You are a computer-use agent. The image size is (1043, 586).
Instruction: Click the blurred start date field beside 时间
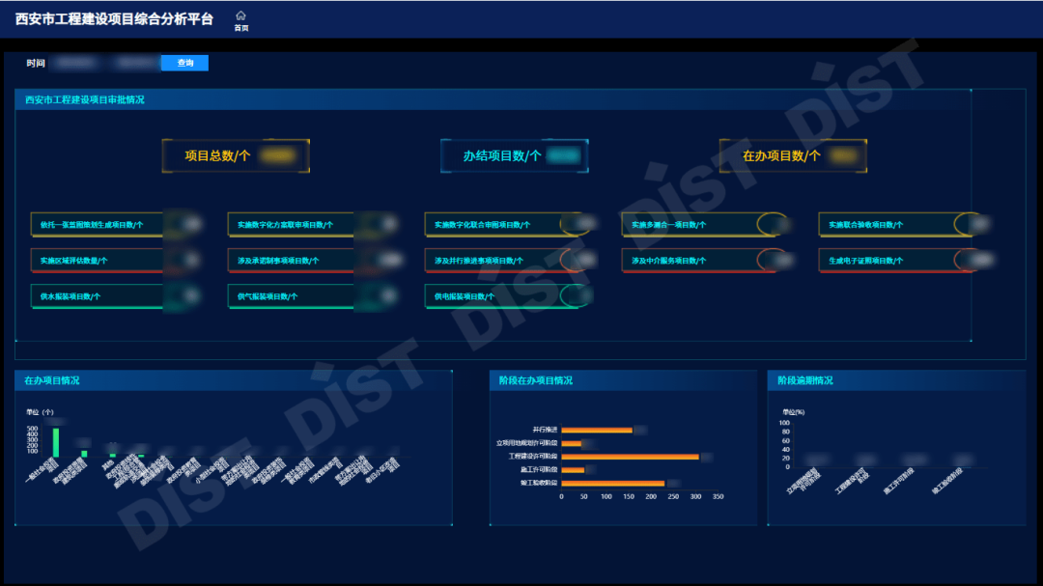(79, 63)
